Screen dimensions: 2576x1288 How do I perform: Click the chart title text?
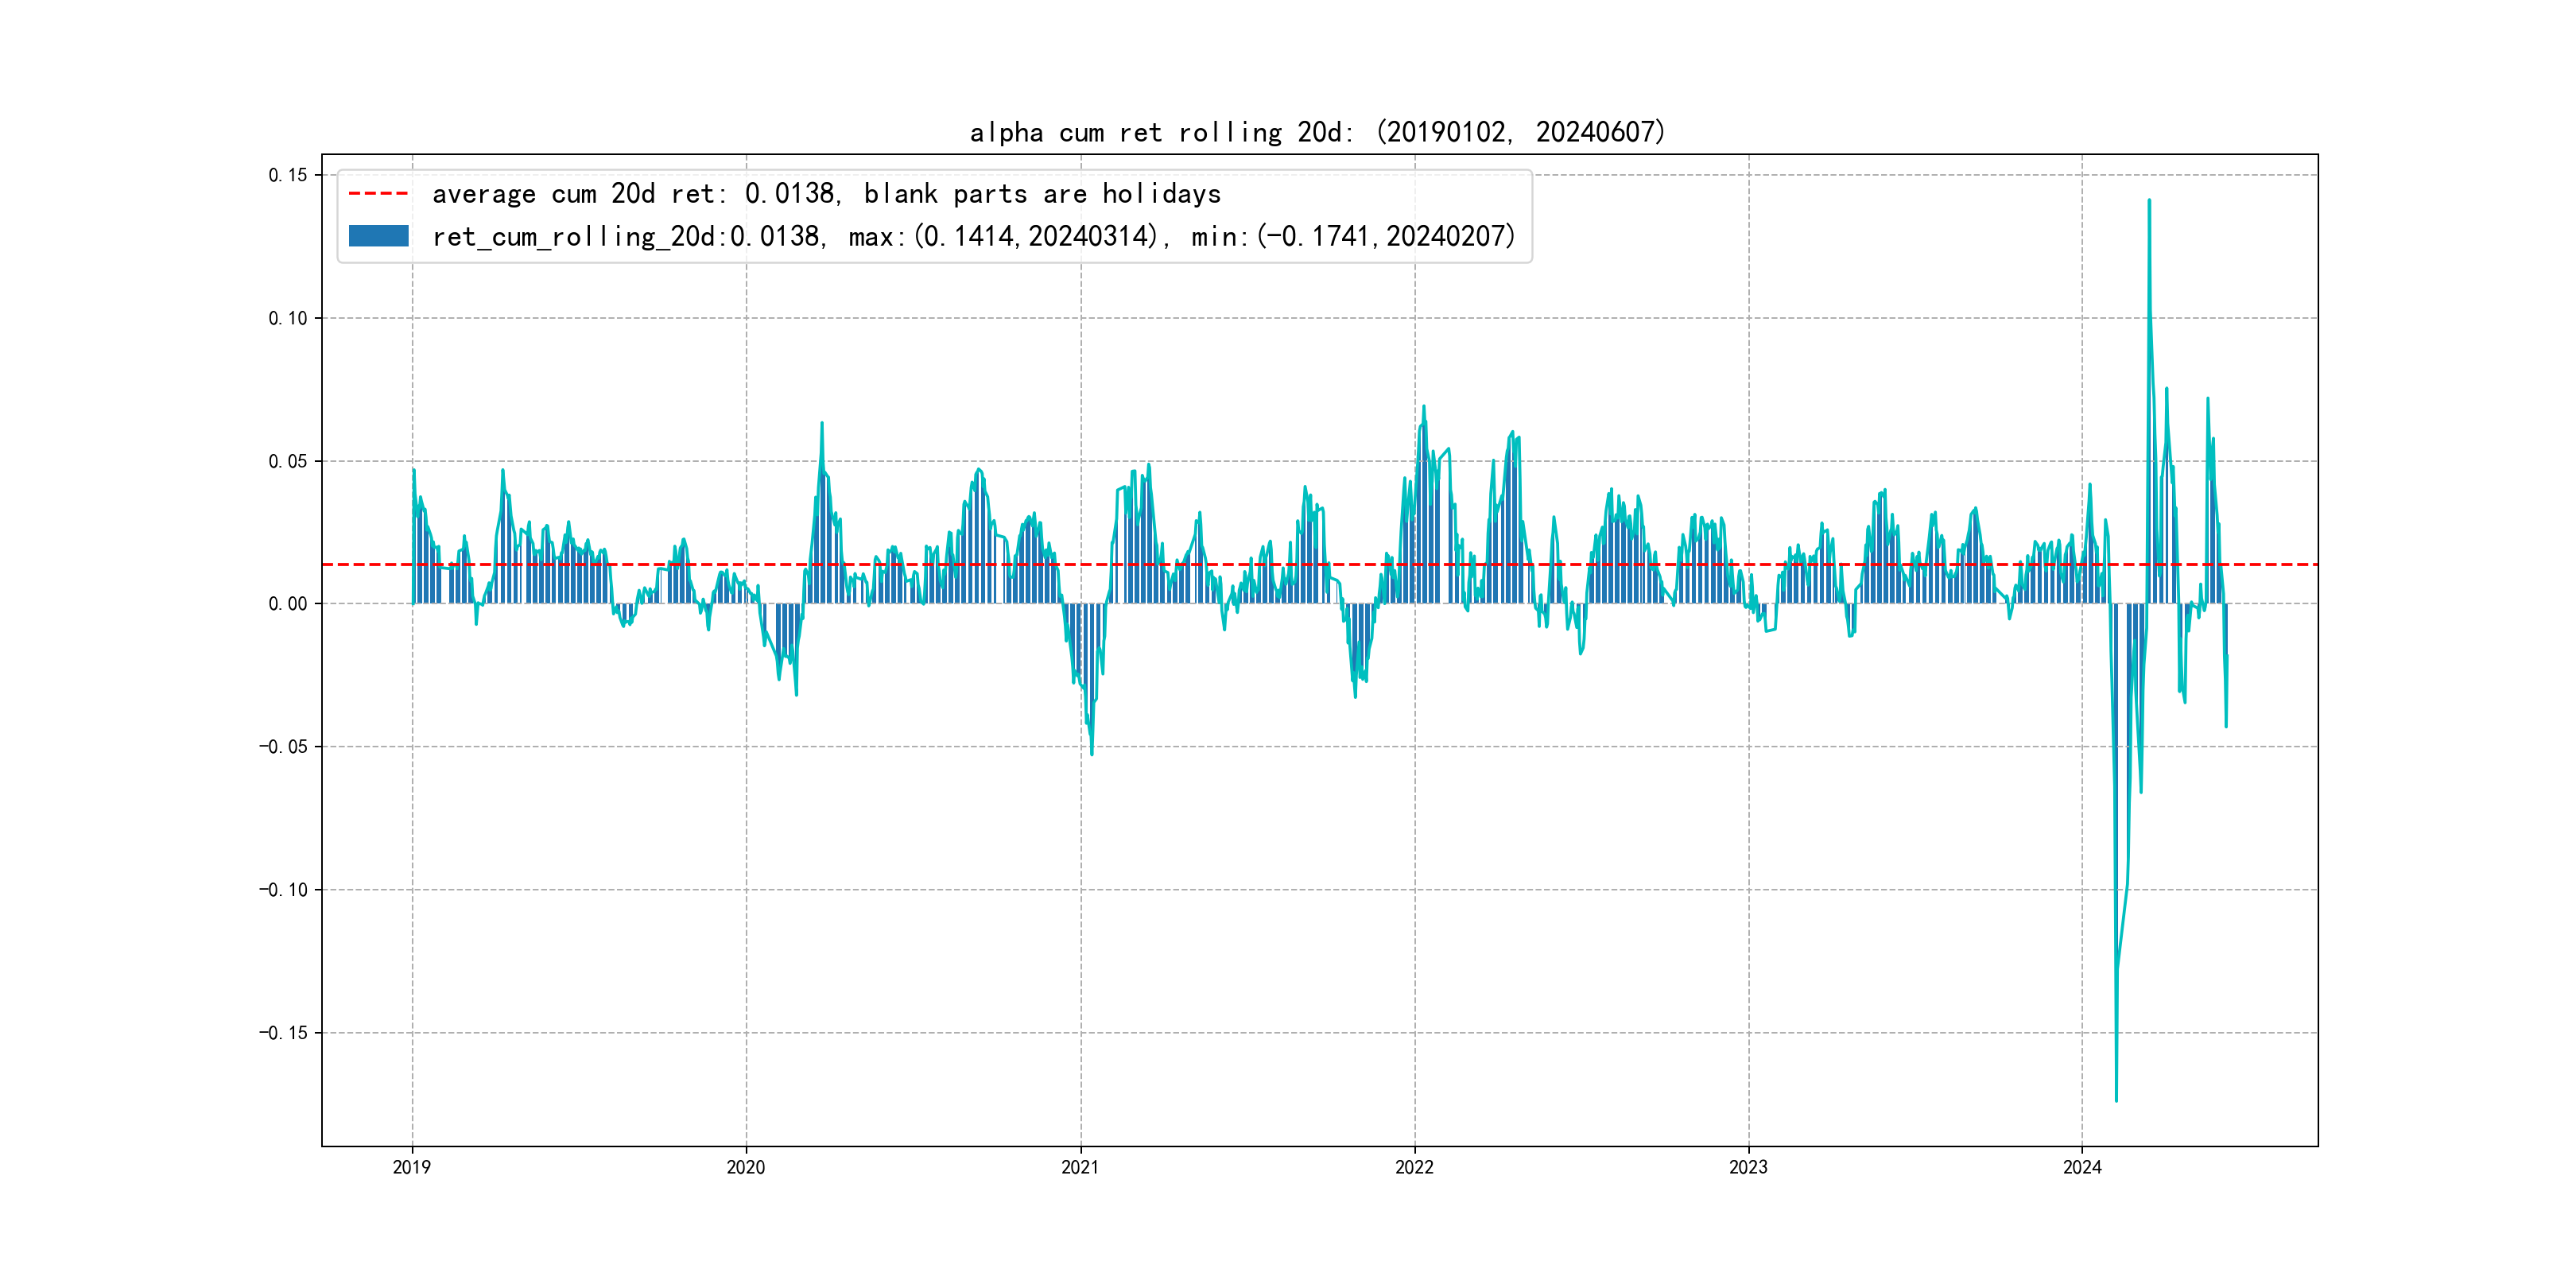[1317, 132]
